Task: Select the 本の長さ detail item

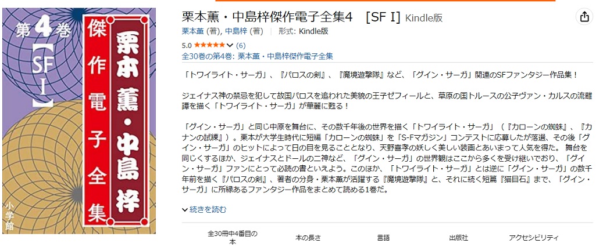Action: coord(308,238)
